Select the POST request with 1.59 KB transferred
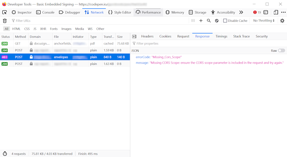The image size is (287, 157). [x=65, y=50]
